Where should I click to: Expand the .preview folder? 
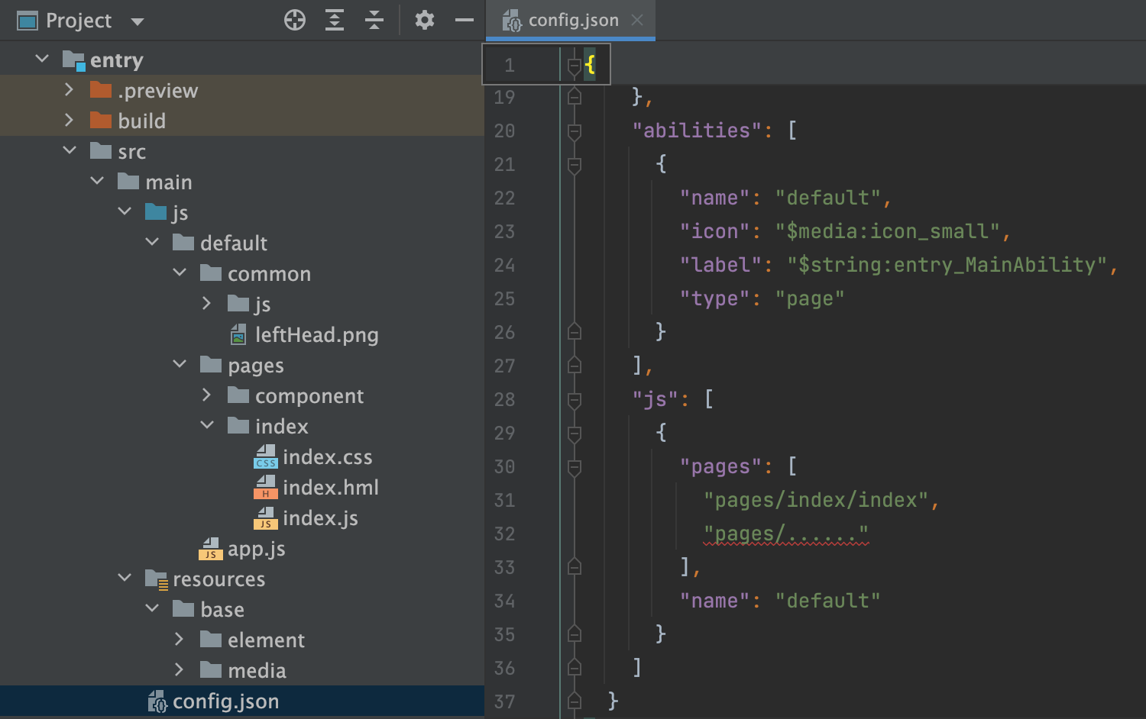pos(70,89)
